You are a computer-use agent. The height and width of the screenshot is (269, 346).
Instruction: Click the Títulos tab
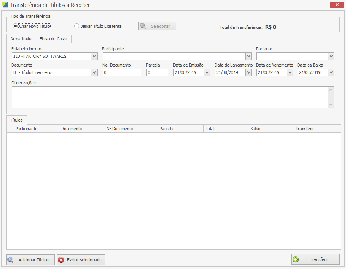pos(17,120)
